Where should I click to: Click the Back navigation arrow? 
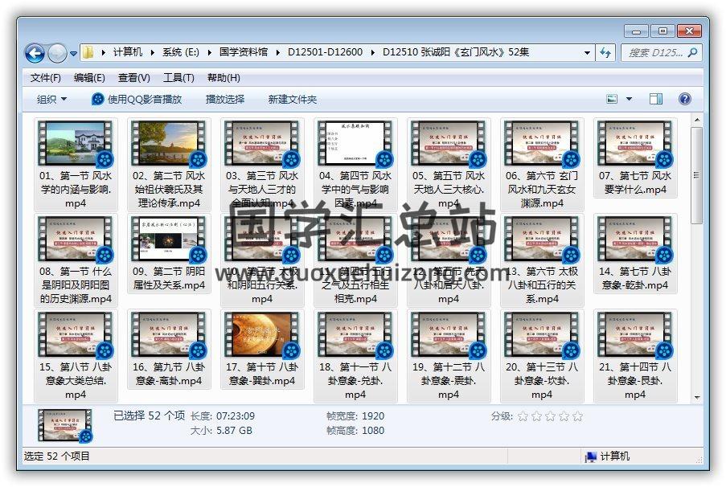coord(35,53)
